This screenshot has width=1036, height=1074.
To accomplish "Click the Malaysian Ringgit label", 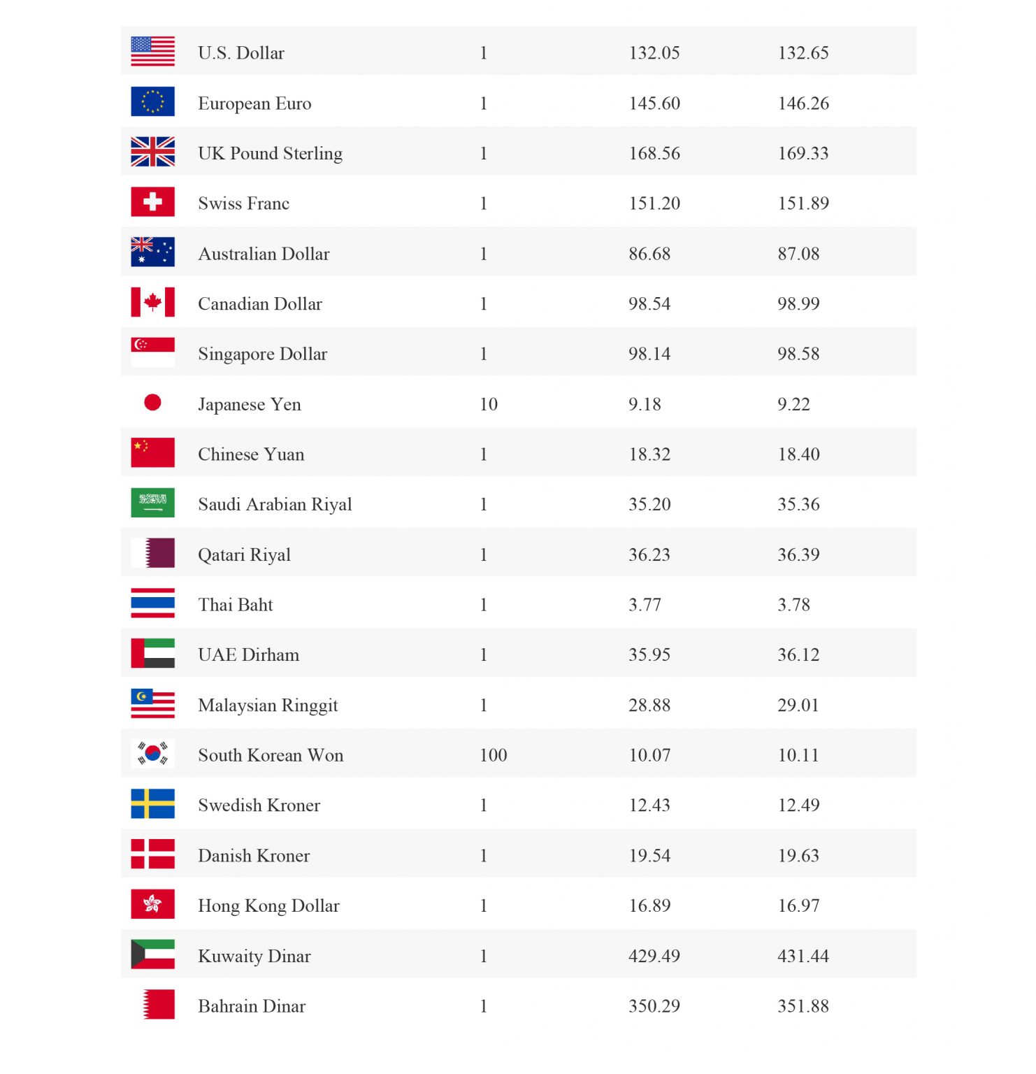I will 268,706.
